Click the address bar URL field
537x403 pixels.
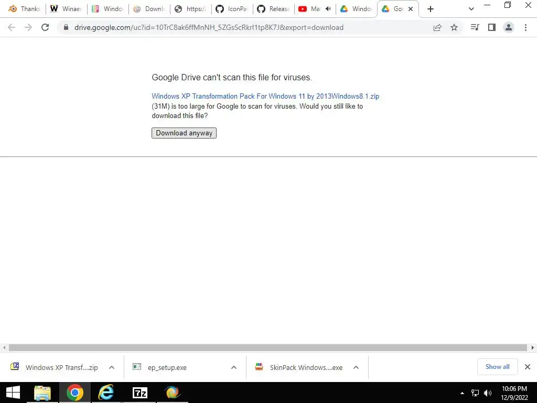pyautogui.click(x=209, y=27)
